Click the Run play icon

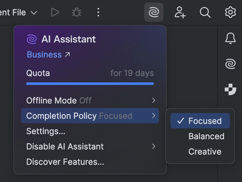click(55, 12)
